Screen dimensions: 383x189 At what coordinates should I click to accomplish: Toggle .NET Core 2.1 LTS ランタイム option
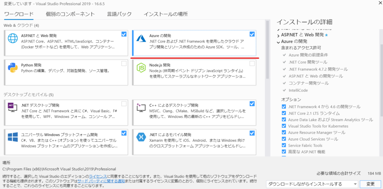click(284, 113)
